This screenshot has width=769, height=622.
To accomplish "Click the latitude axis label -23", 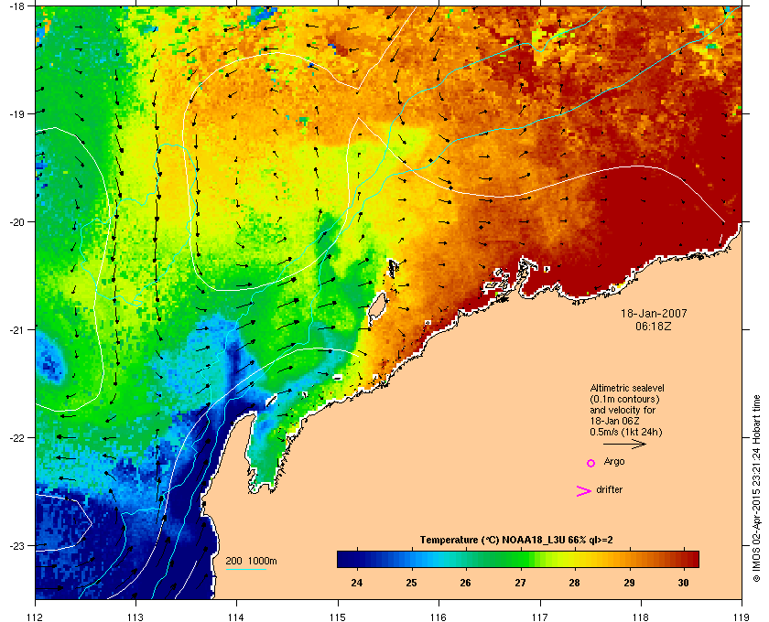I will (17, 545).
